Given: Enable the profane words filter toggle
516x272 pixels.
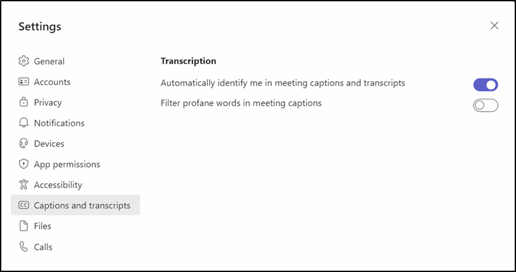Looking at the screenshot, I should tap(485, 105).
